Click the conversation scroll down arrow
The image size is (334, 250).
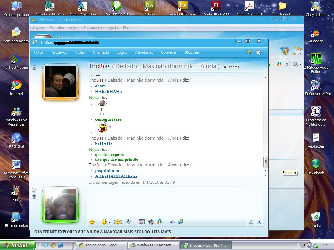tap(266, 171)
